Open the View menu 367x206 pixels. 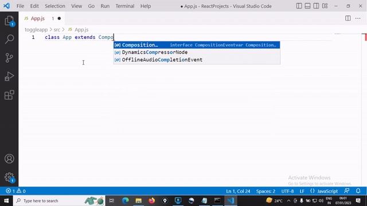click(76, 6)
